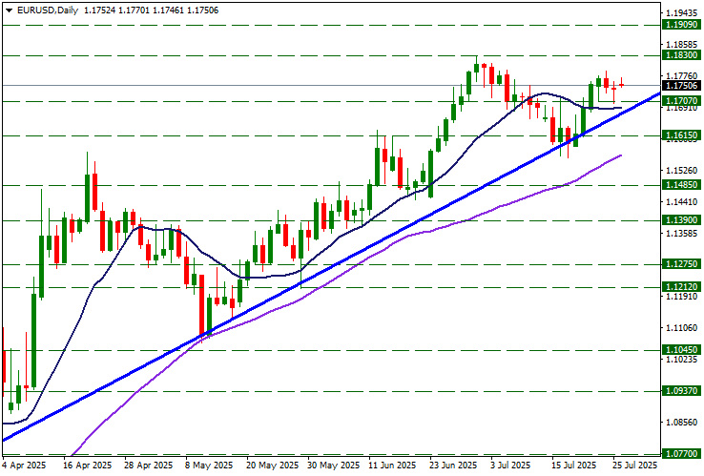Select the 1.14850 price level label
Viewport: 704px width, 476px height.
[x=681, y=184]
